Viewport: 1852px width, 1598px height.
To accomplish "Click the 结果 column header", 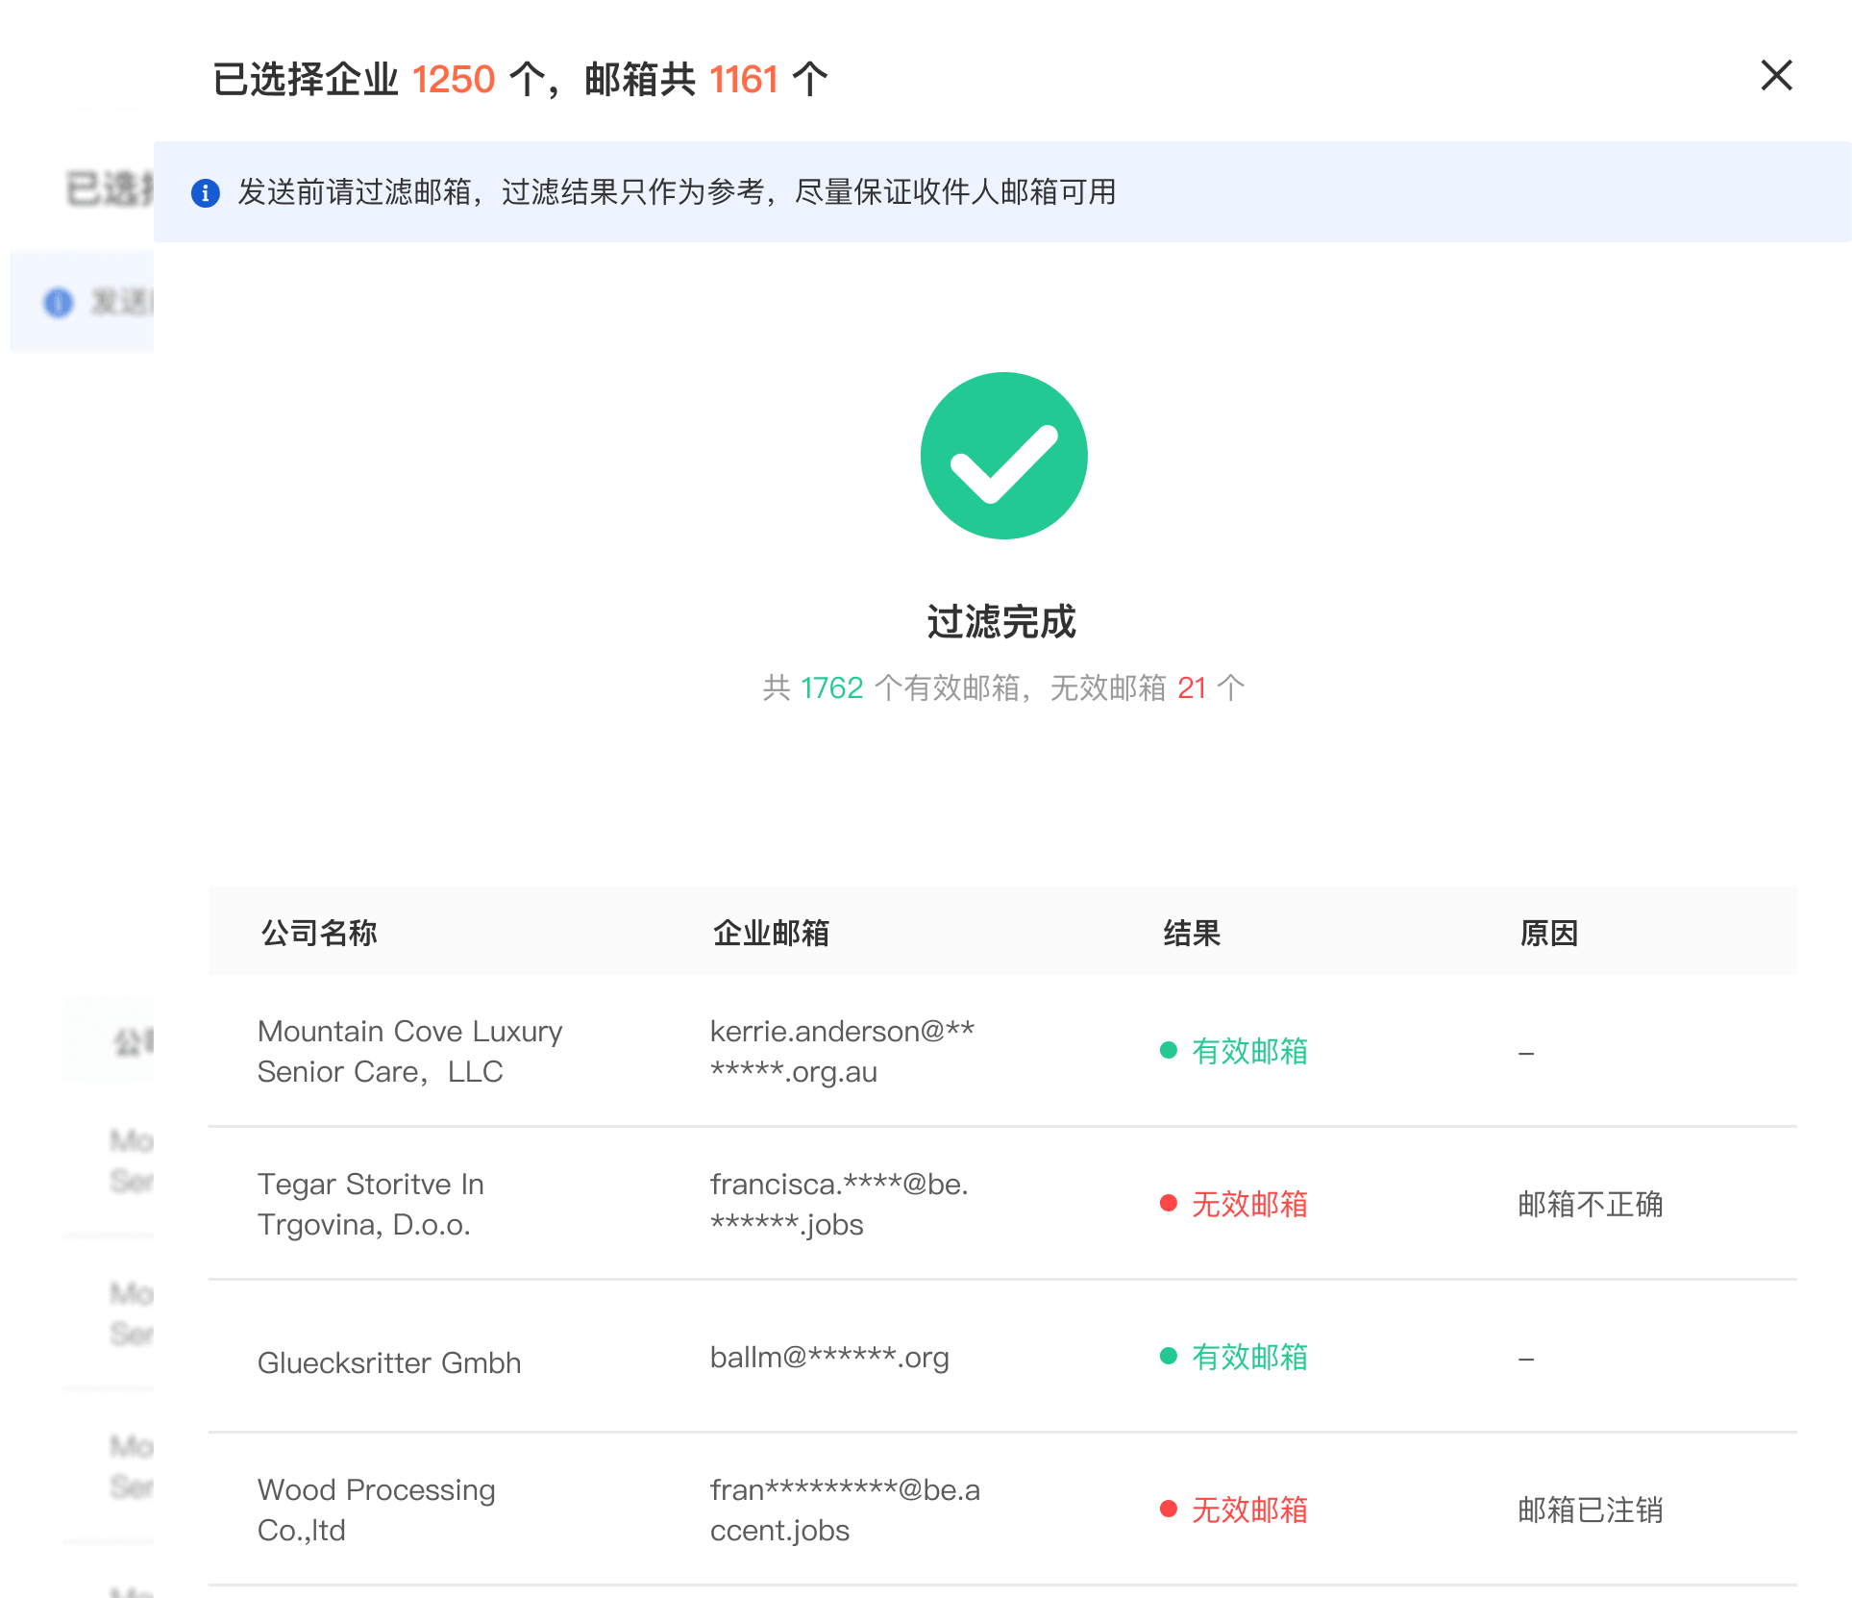I will [x=1192, y=933].
